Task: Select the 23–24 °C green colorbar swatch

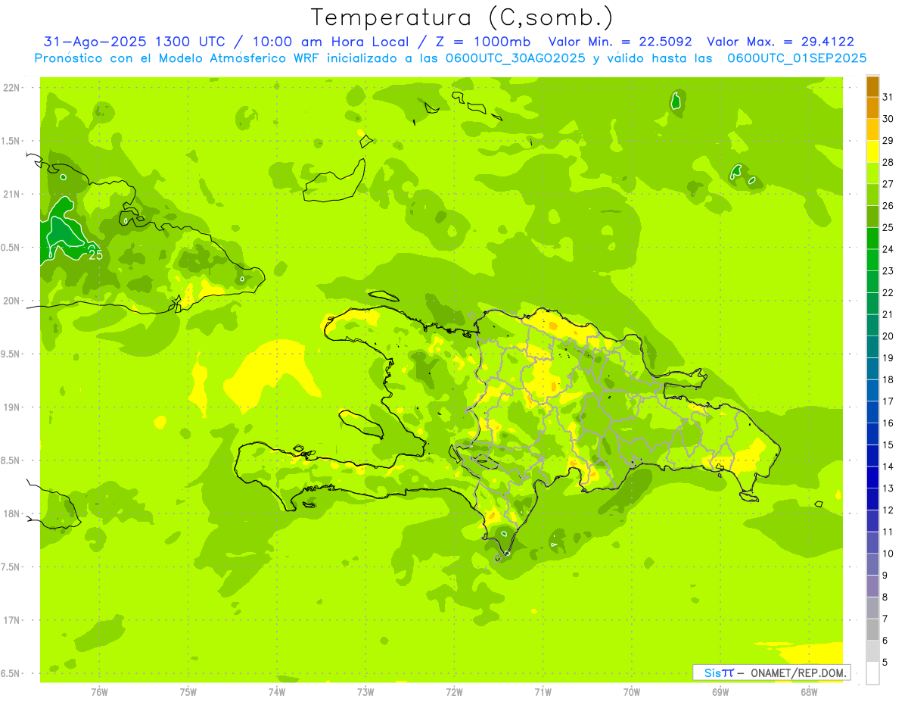Action: [x=872, y=261]
